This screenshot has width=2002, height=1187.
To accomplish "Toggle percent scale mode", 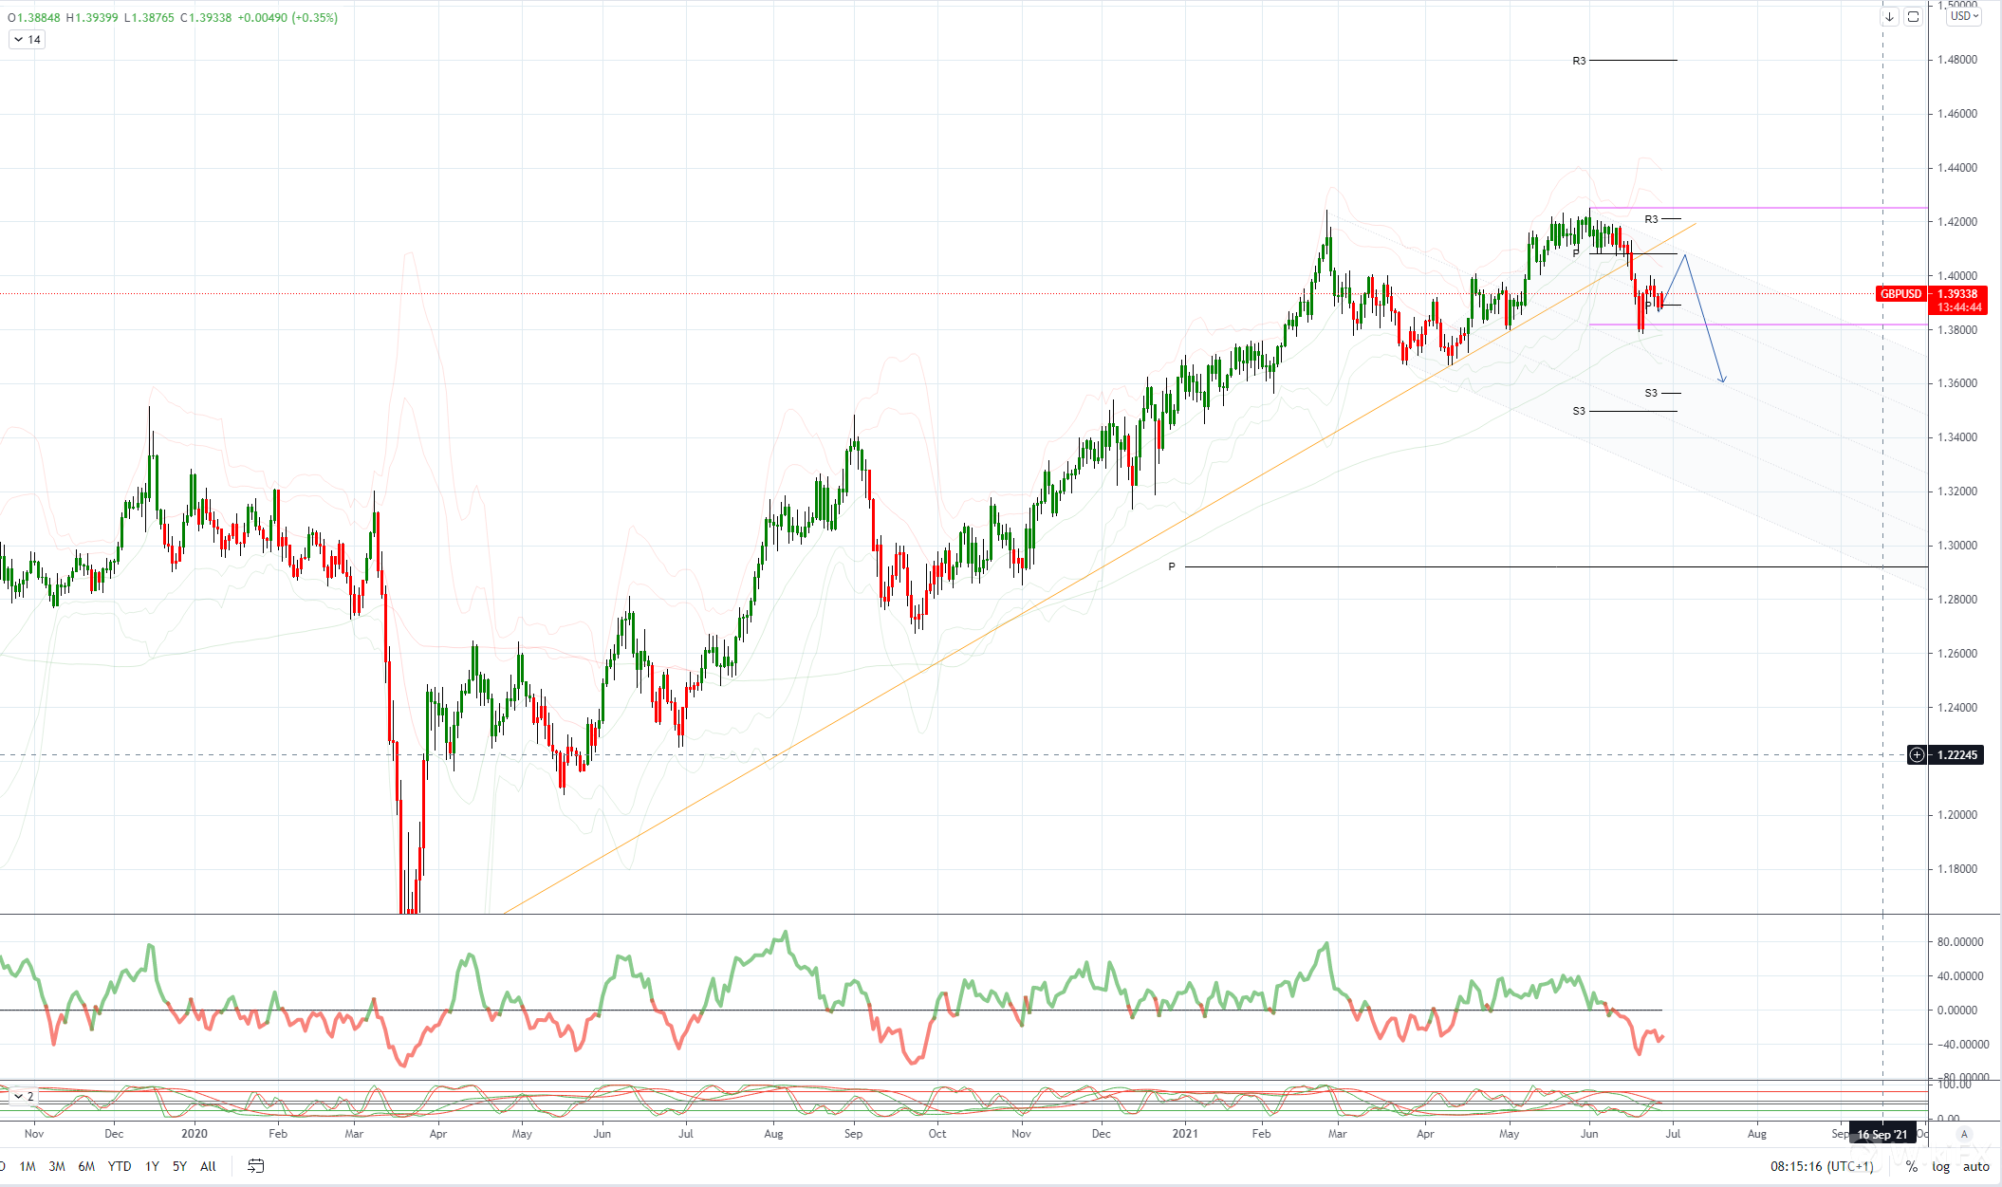I will pos(1911,1167).
